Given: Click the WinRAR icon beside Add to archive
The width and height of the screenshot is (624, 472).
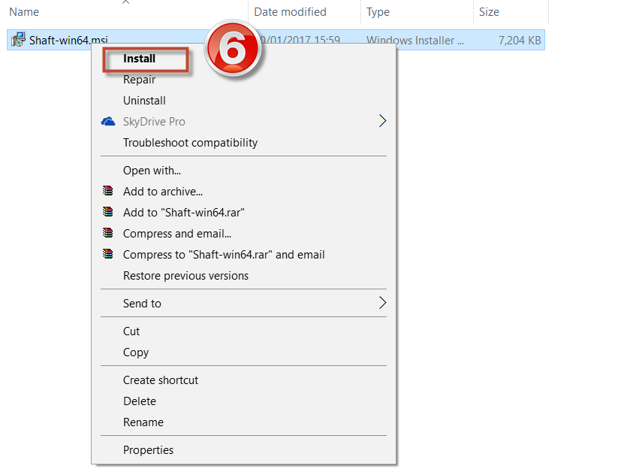Looking at the screenshot, I should point(108,192).
